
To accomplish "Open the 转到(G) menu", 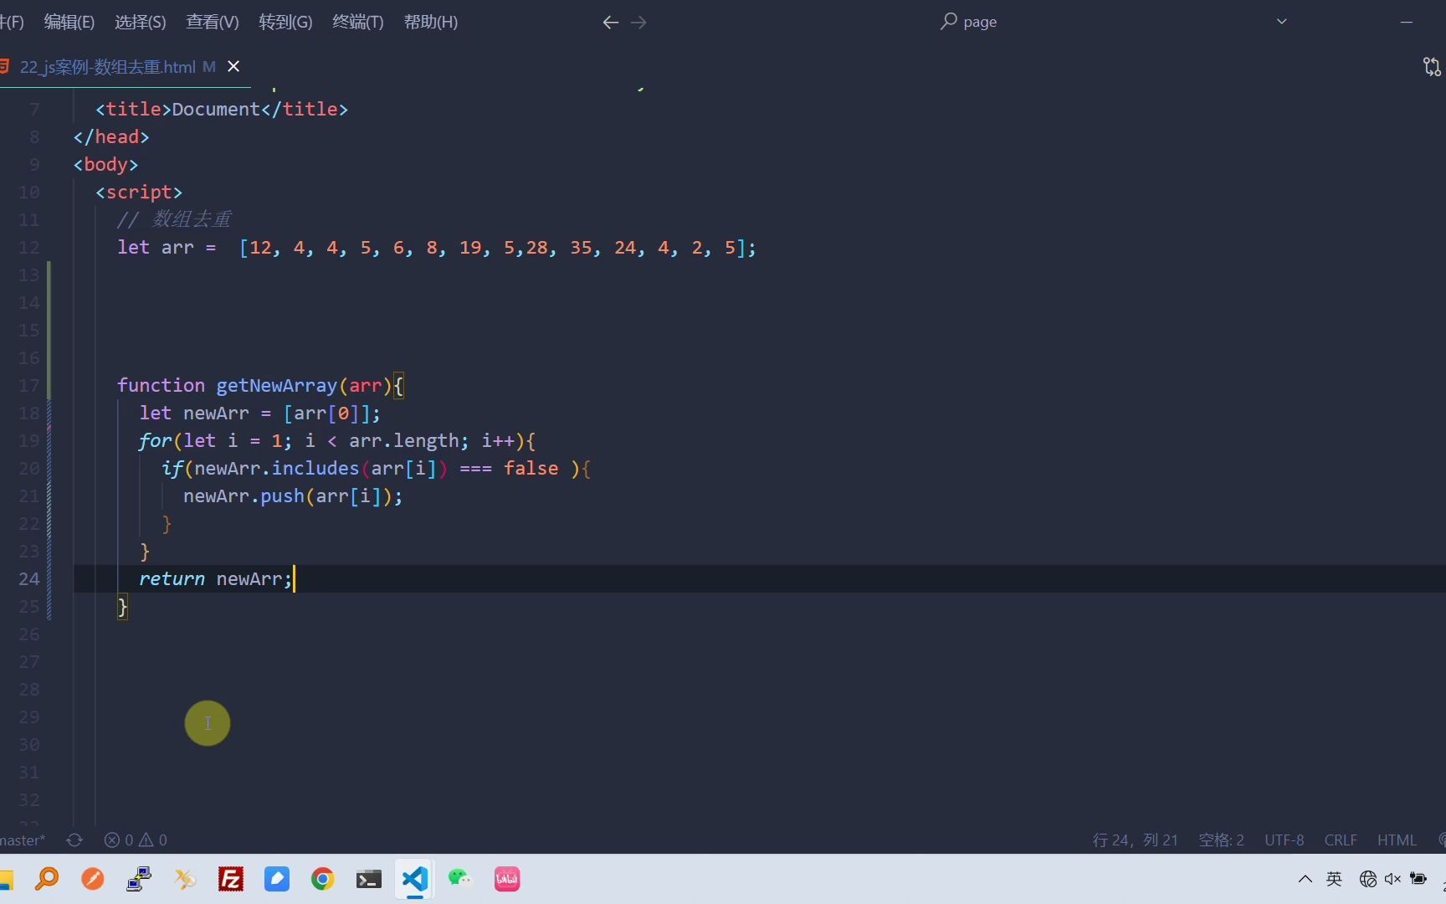I will pyautogui.click(x=285, y=22).
